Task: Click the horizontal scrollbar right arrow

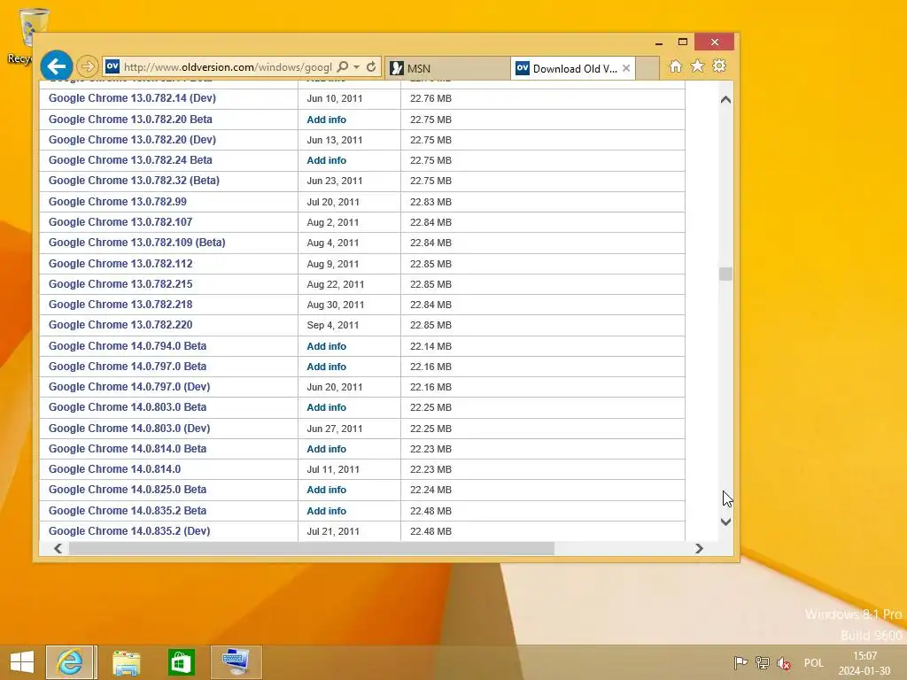Action: click(699, 548)
